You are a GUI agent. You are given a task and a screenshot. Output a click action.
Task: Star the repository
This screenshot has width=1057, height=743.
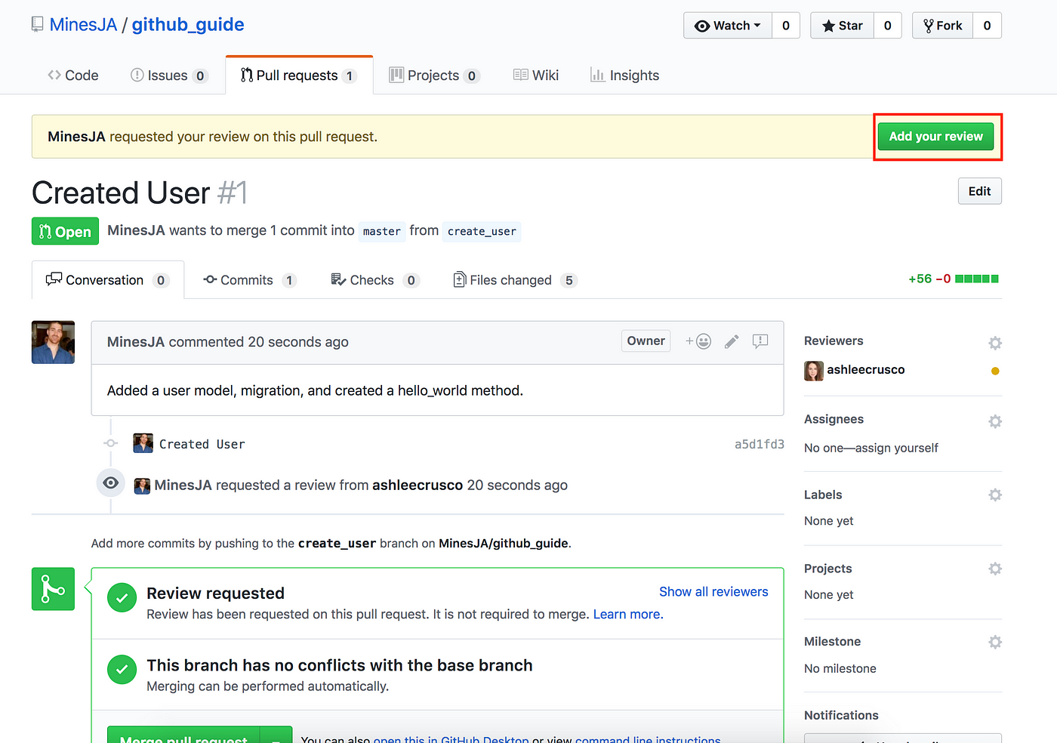point(843,26)
